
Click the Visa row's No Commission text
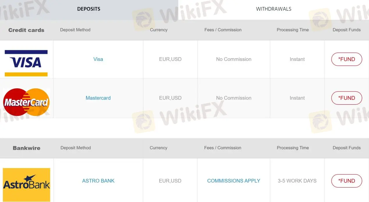(x=233, y=59)
